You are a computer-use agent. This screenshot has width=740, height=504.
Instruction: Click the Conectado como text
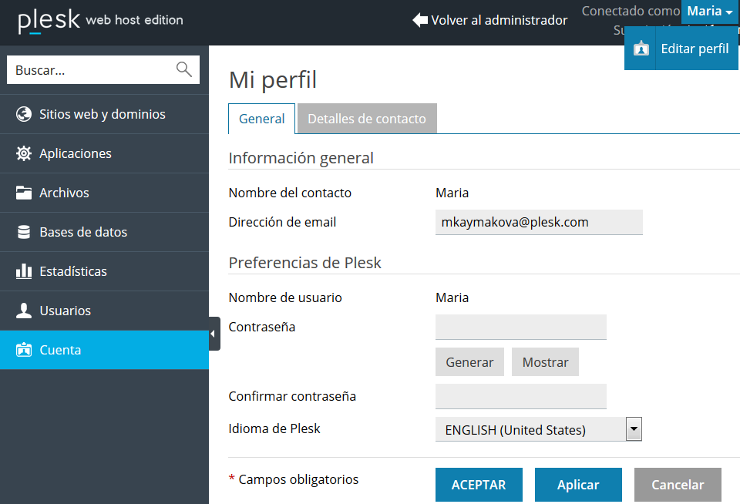(x=631, y=11)
